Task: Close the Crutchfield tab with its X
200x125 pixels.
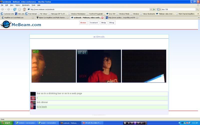Action: (x=33, y=17)
